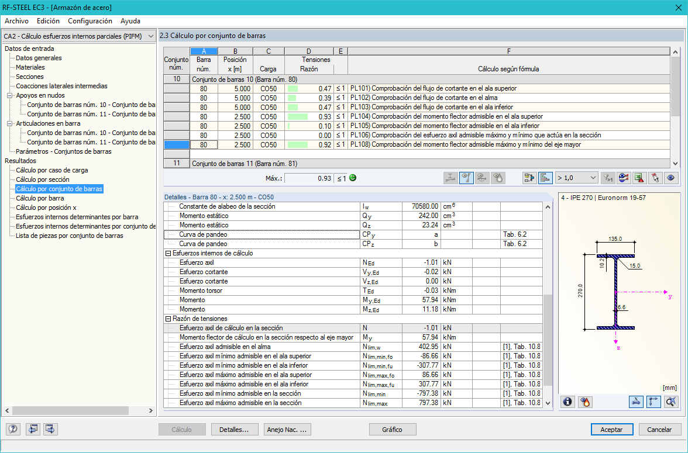Viewport: 688px width, 453px height.
Task: Open section info with the 'i' icon
Action: point(567,401)
